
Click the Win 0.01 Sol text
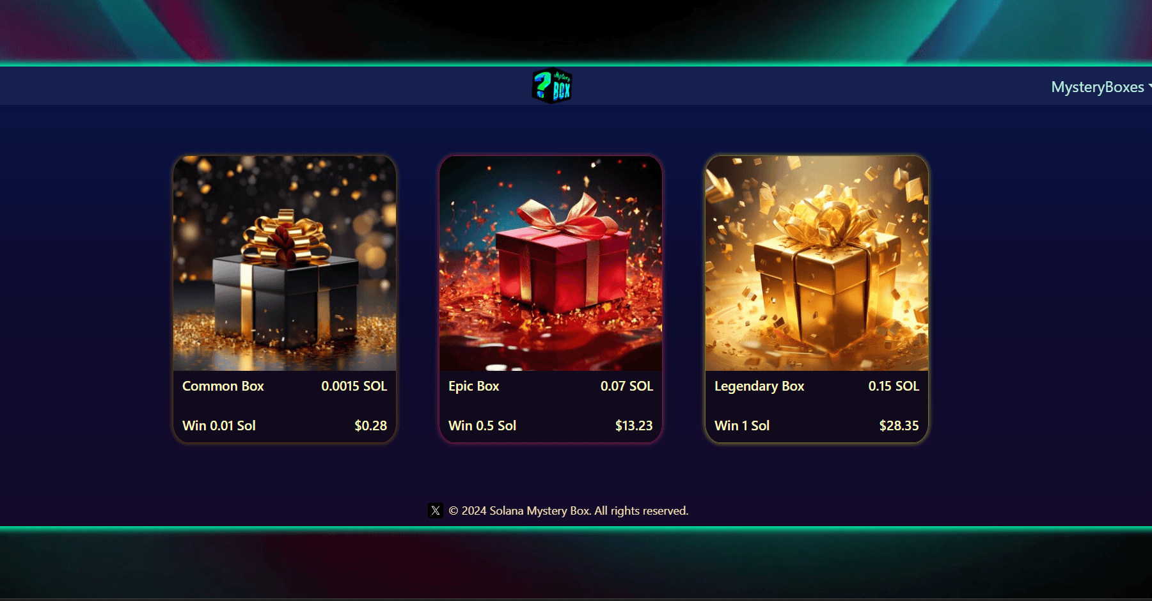(x=219, y=426)
